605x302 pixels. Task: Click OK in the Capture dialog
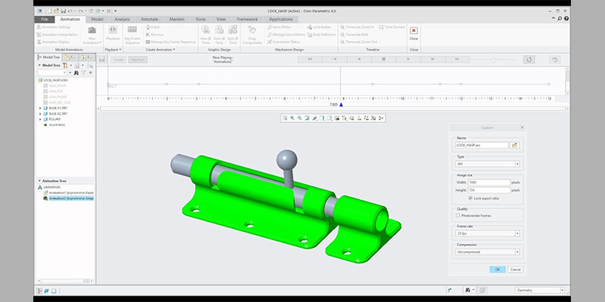[498, 270]
